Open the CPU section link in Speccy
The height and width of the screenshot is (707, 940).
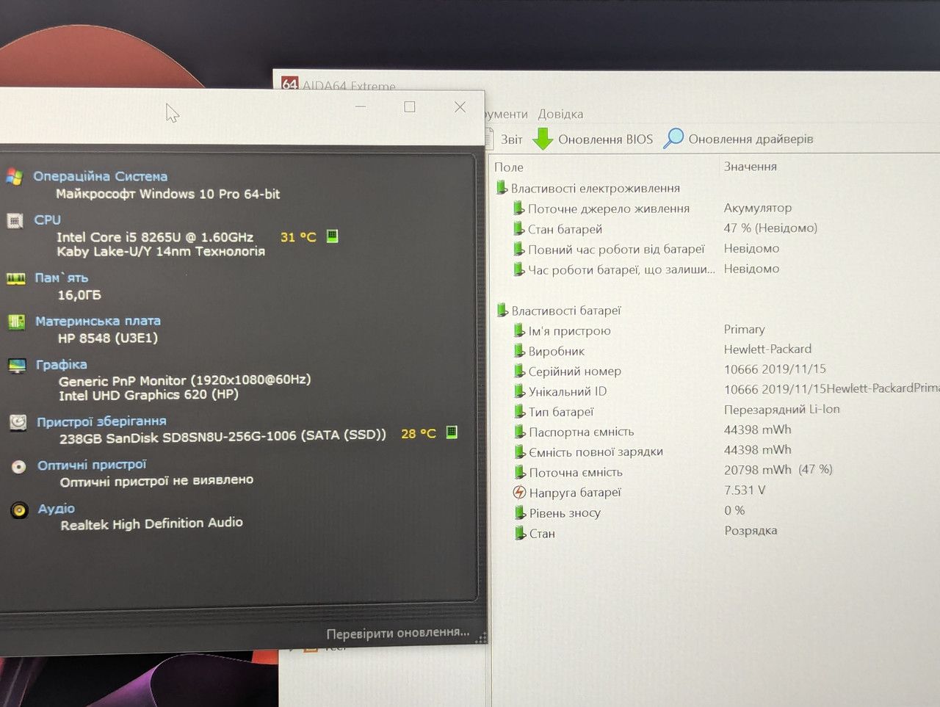point(48,220)
